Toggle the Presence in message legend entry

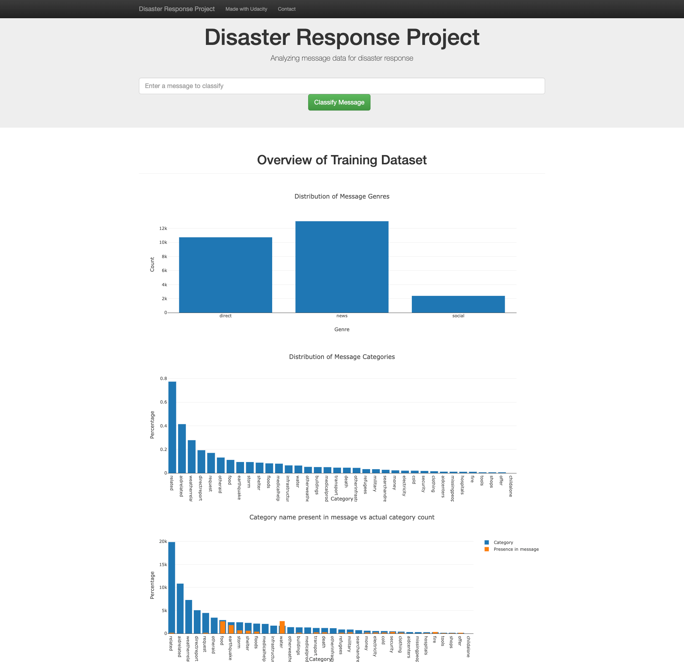click(516, 549)
